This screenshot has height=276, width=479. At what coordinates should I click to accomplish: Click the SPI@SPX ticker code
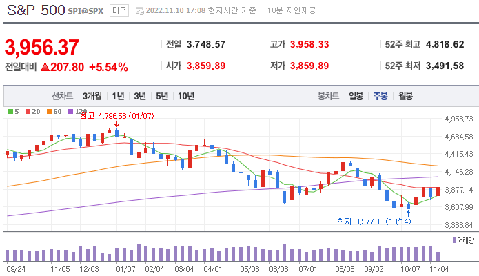85,11
